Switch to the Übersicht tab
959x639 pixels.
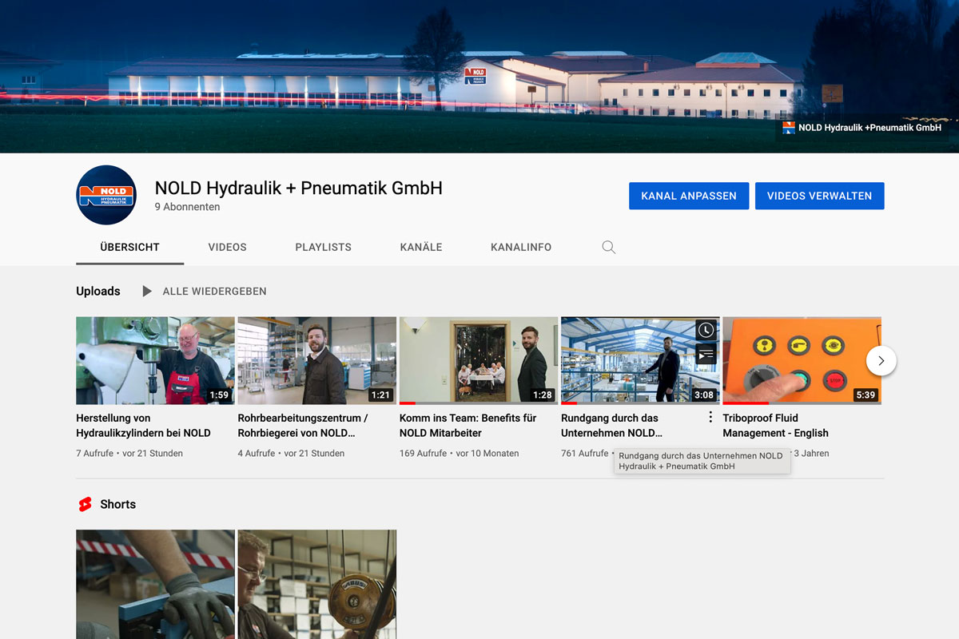pos(130,247)
